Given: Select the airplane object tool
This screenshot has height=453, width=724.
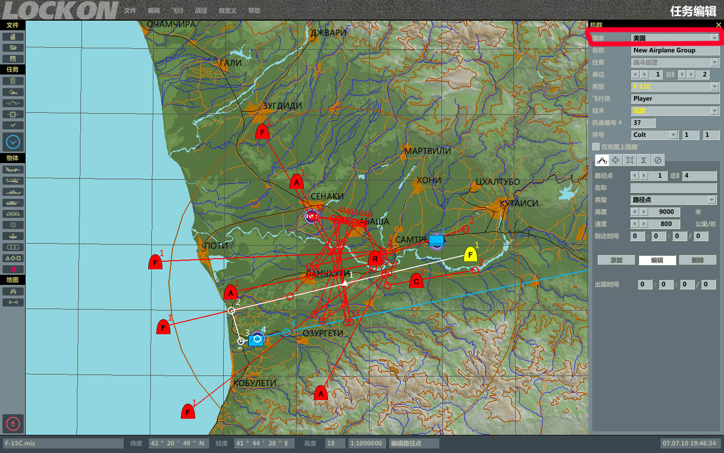Looking at the screenshot, I should click(x=13, y=170).
